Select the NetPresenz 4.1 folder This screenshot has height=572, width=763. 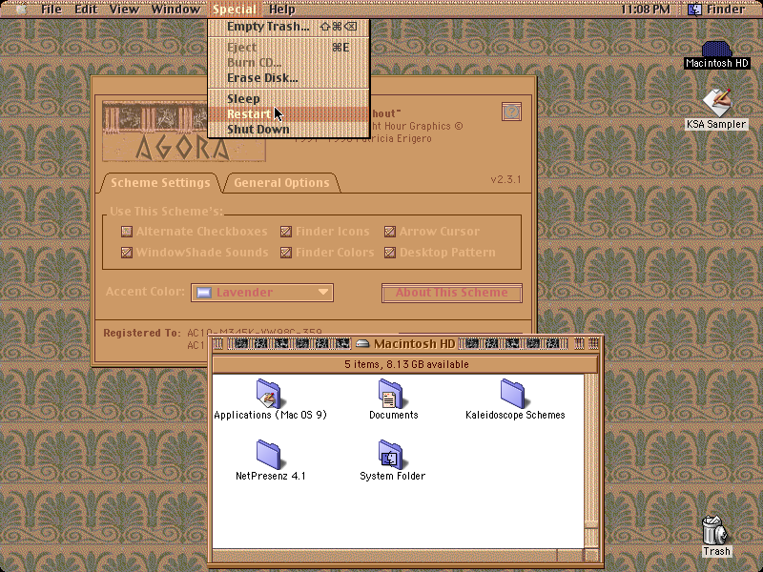click(269, 455)
